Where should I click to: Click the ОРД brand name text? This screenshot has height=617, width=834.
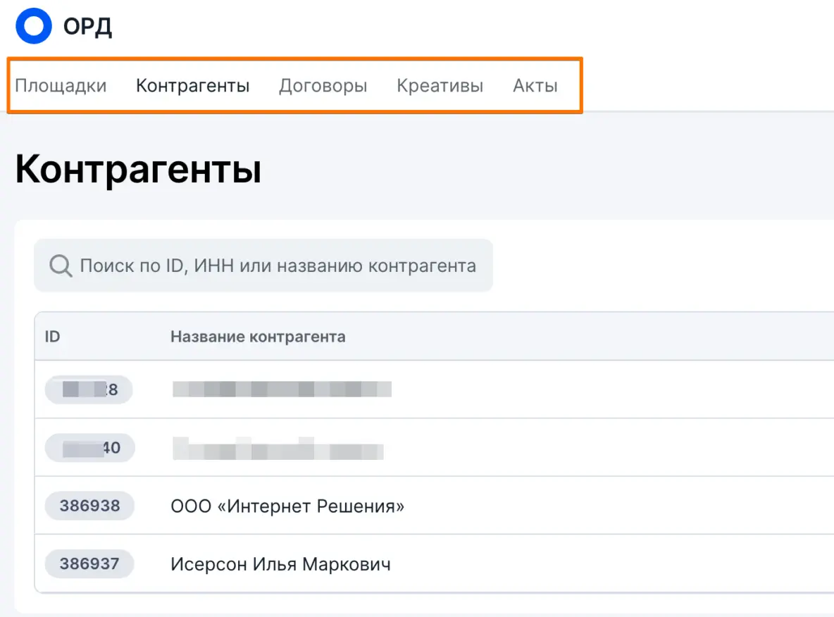point(87,27)
